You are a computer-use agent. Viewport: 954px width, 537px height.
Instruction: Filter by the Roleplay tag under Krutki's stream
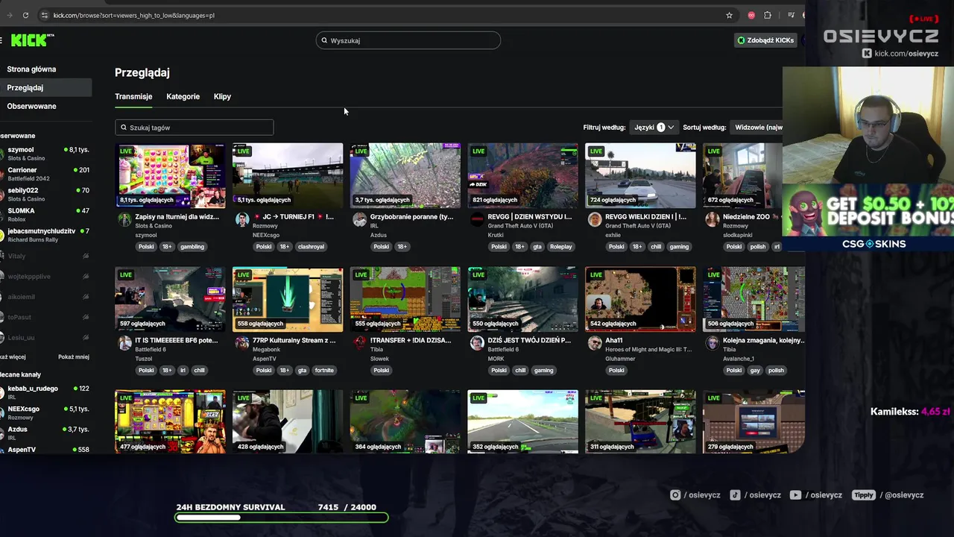pyautogui.click(x=560, y=247)
